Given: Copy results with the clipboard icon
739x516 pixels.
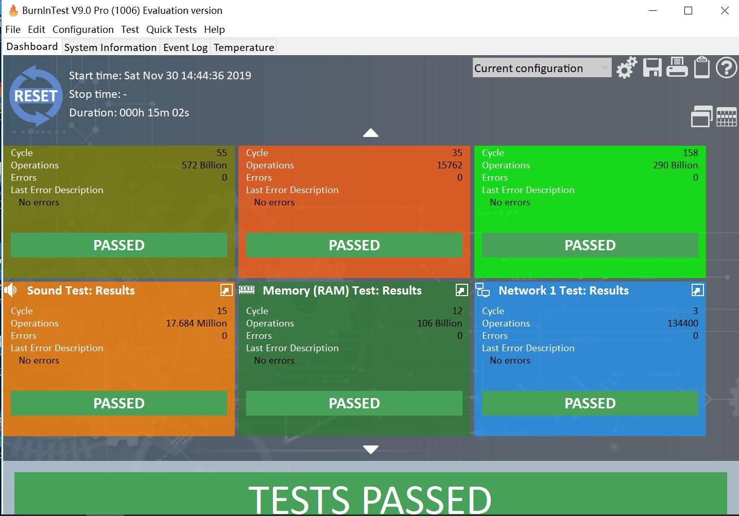Looking at the screenshot, I should [701, 68].
